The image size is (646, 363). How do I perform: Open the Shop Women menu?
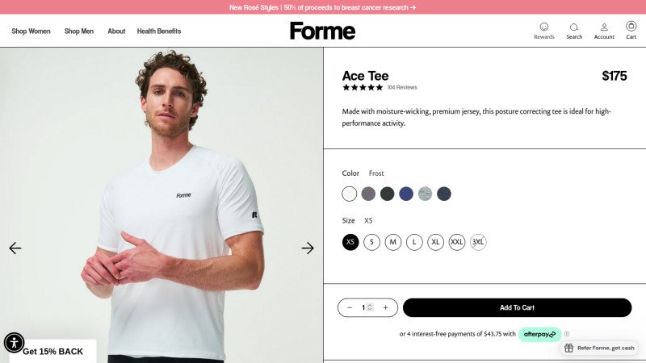pyautogui.click(x=31, y=31)
